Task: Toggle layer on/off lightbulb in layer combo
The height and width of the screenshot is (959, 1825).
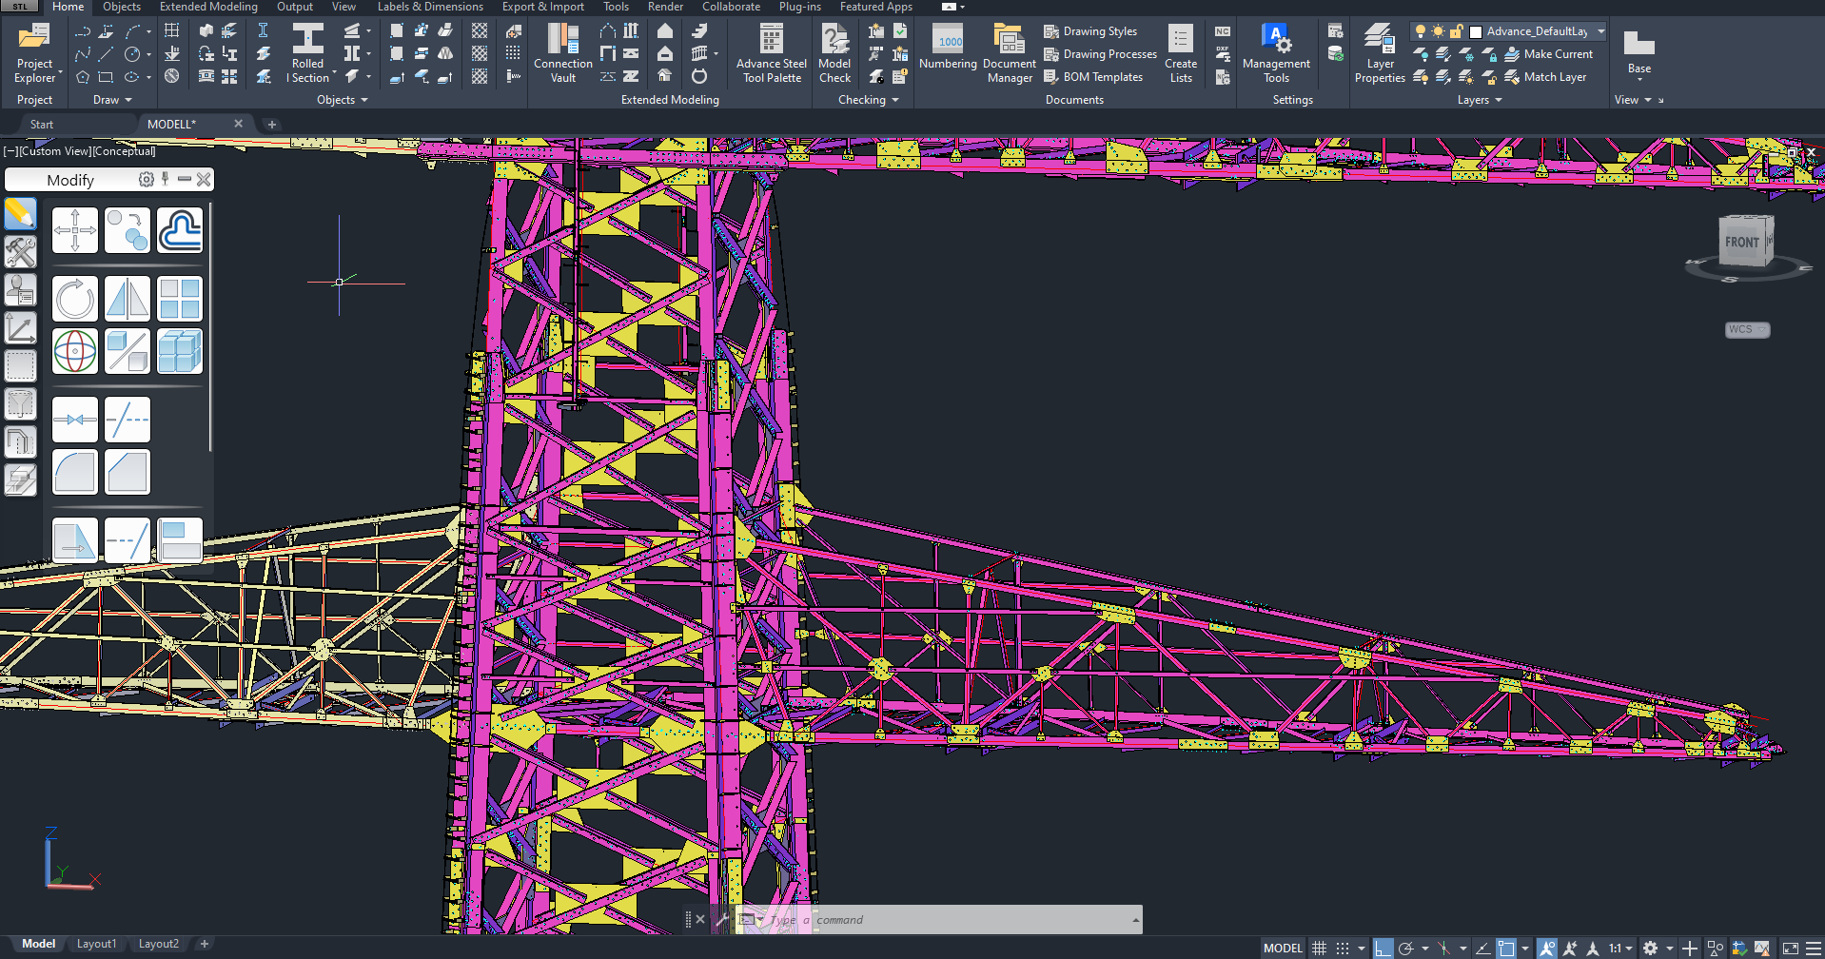Action: click(1421, 31)
